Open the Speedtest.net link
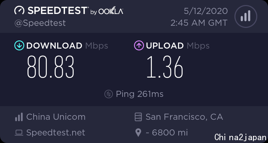 click(56, 133)
